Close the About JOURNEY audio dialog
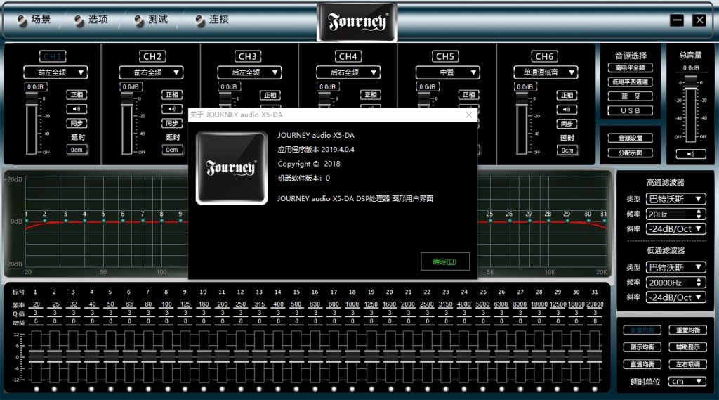 click(x=468, y=115)
